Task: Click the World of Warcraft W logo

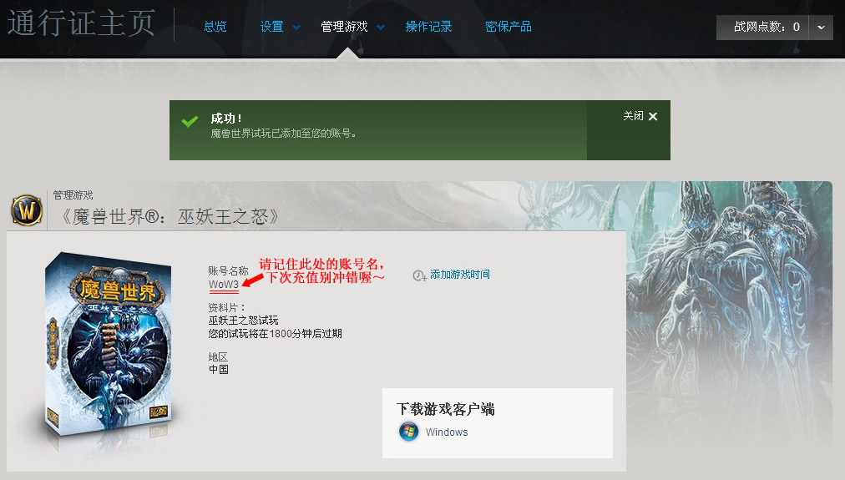Action: [27, 210]
